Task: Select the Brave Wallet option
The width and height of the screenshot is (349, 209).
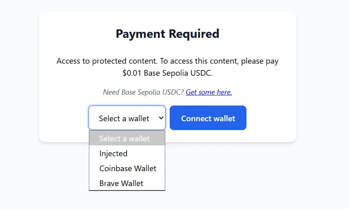Action: 121,183
